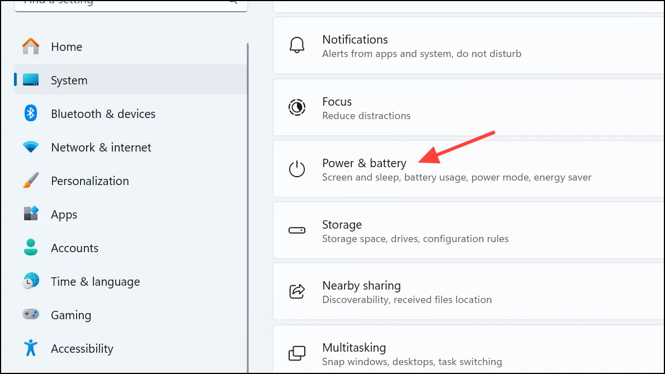Click the Time & language globe icon
This screenshot has width=665, height=374.
pos(31,281)
